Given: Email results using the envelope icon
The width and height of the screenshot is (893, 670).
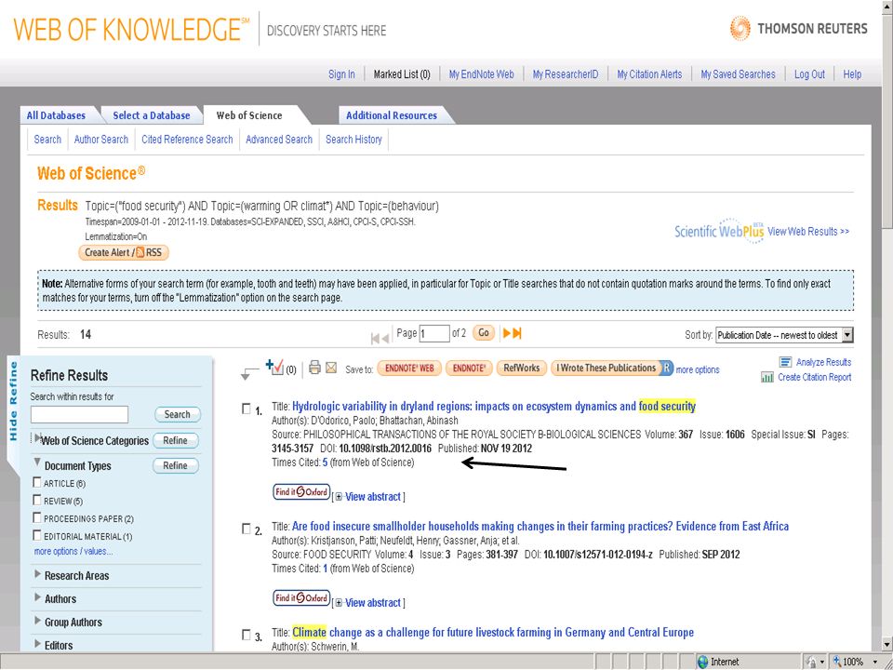Looking at the screenshot, I should [x=331, y=368].
